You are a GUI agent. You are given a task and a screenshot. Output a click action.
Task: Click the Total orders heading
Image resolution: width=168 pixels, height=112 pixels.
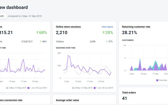click(x=129, y=92)
